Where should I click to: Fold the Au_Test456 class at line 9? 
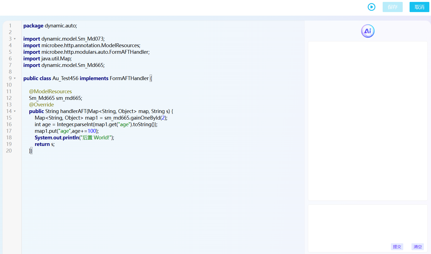(15, 78)
